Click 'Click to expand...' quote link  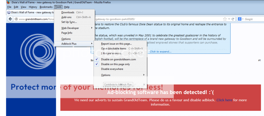click(161, 52)
